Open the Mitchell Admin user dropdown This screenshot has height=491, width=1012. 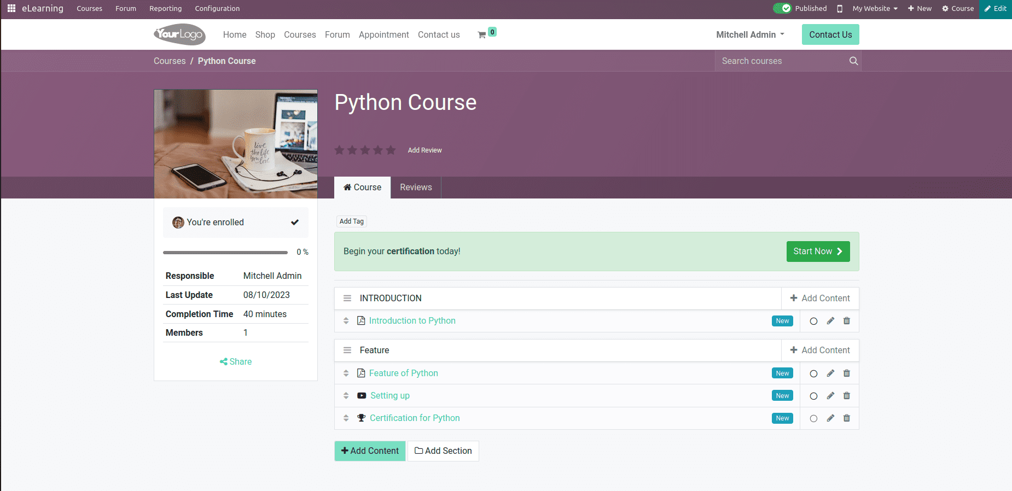750,34
